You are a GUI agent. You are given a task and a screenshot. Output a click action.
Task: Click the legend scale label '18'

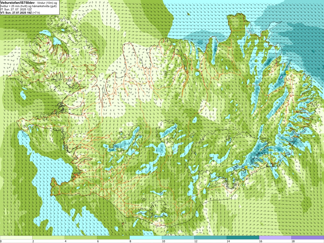click(x=293, y=241)
